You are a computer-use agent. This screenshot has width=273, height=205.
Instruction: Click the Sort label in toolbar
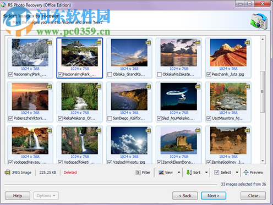coord(196,173)
